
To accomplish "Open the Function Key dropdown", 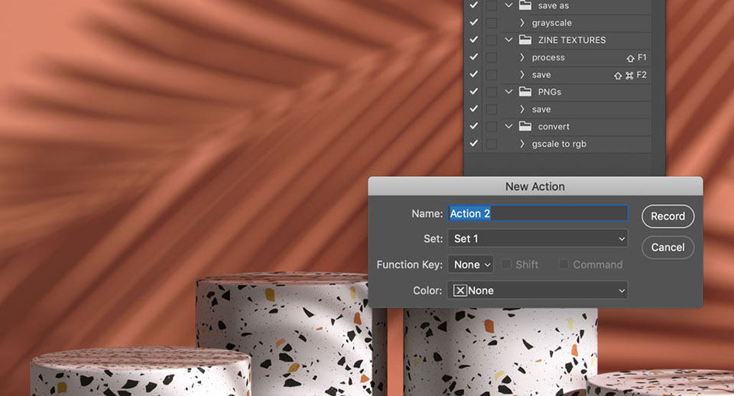I will pyautogui.click(x=470, y=265).
